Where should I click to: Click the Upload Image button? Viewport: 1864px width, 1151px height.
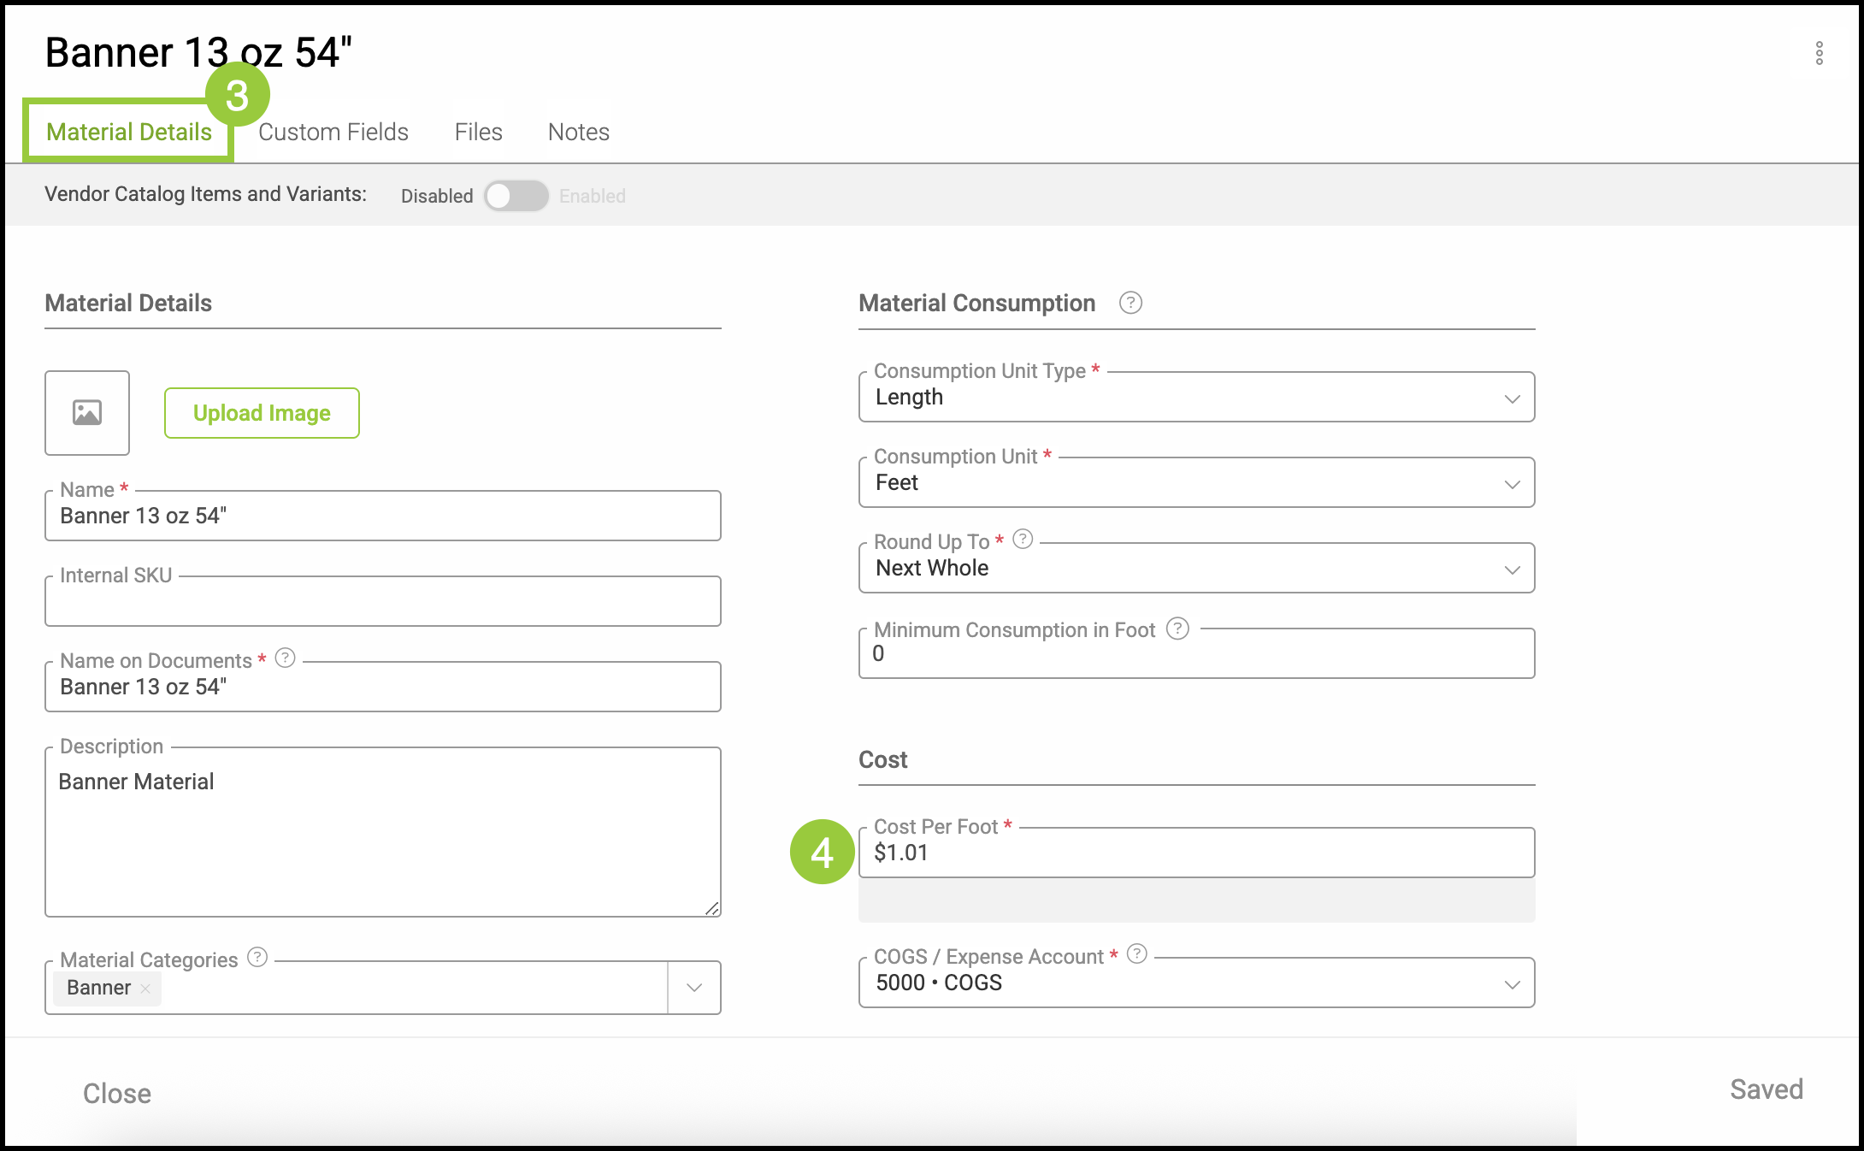tap(262, 413)
